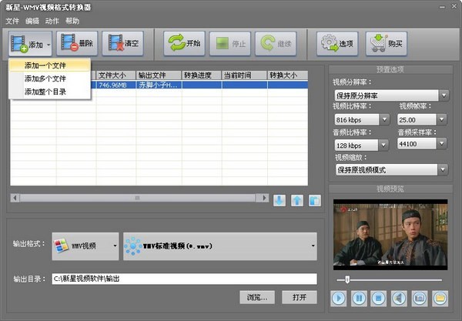Stop the video preview playback
The image size is (462, 321).
(x=379, y=297)
